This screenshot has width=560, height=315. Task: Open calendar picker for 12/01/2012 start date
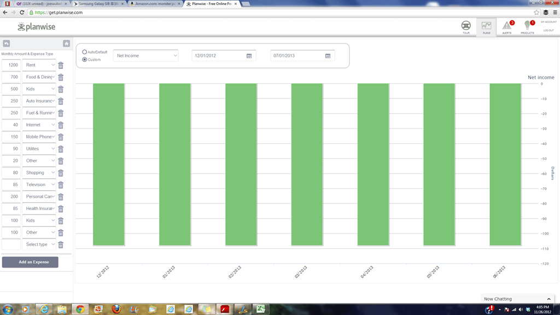[x=249, y=56]
